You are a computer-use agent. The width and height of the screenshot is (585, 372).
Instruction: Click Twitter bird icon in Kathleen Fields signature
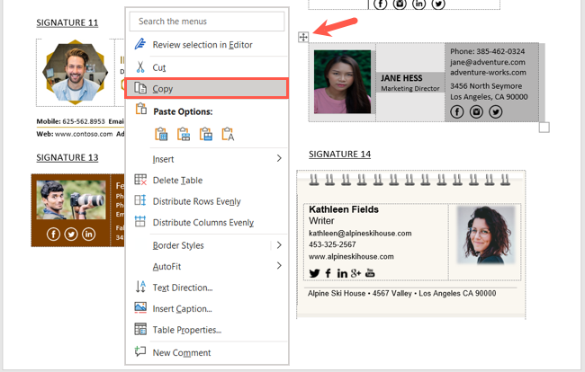pos(314,273)
